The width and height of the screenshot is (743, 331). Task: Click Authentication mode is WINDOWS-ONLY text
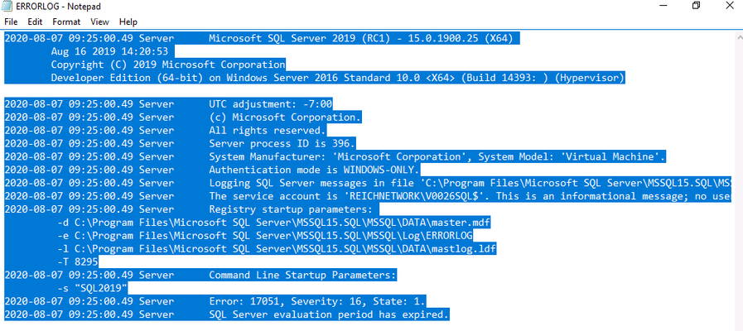[x=315, y=170]
